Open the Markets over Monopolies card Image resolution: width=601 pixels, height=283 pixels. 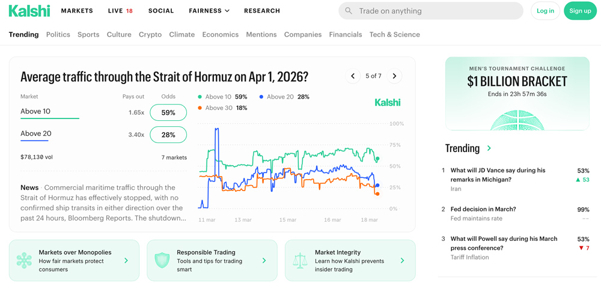click(74, 260)
